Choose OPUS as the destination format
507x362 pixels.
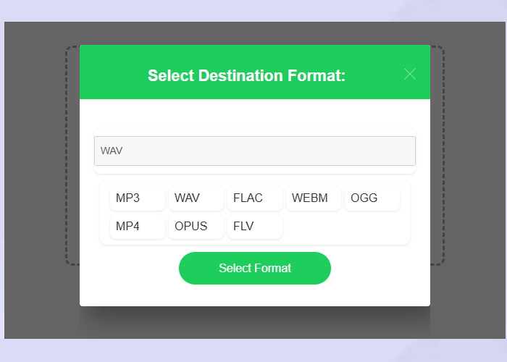pos(196,226)
